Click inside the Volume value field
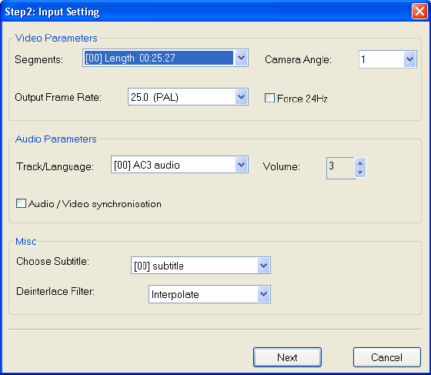Image resolution: width=431 pixels, height=375 pixels. tap(340, 168)
